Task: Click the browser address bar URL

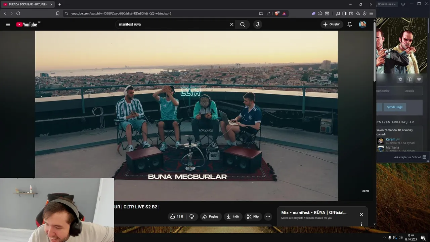Action: [x=121, y=13]
